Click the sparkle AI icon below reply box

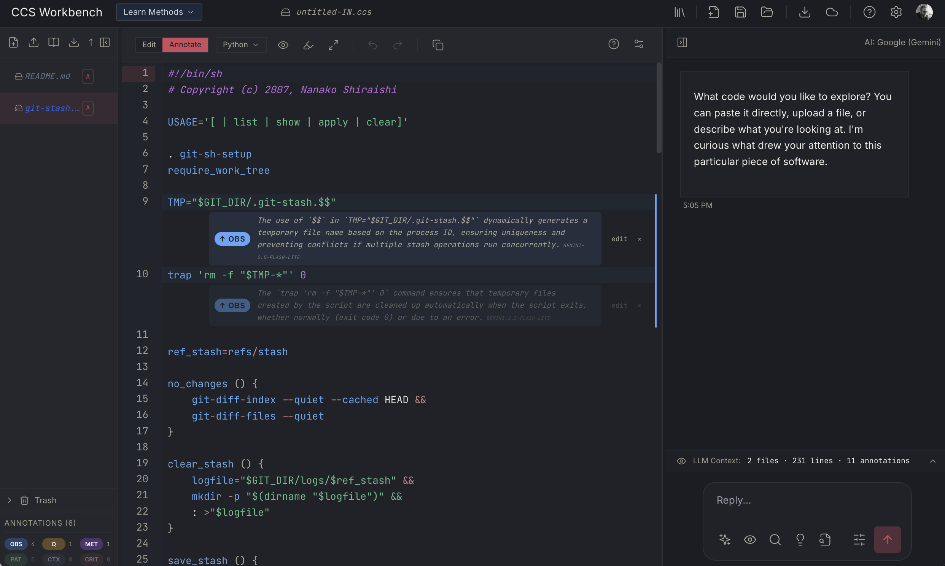725,539
